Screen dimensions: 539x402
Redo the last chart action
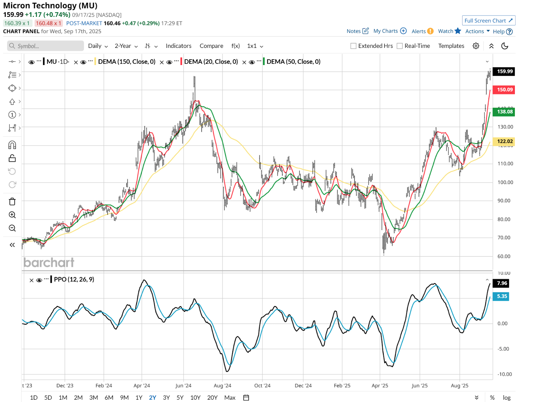point(12,185)
